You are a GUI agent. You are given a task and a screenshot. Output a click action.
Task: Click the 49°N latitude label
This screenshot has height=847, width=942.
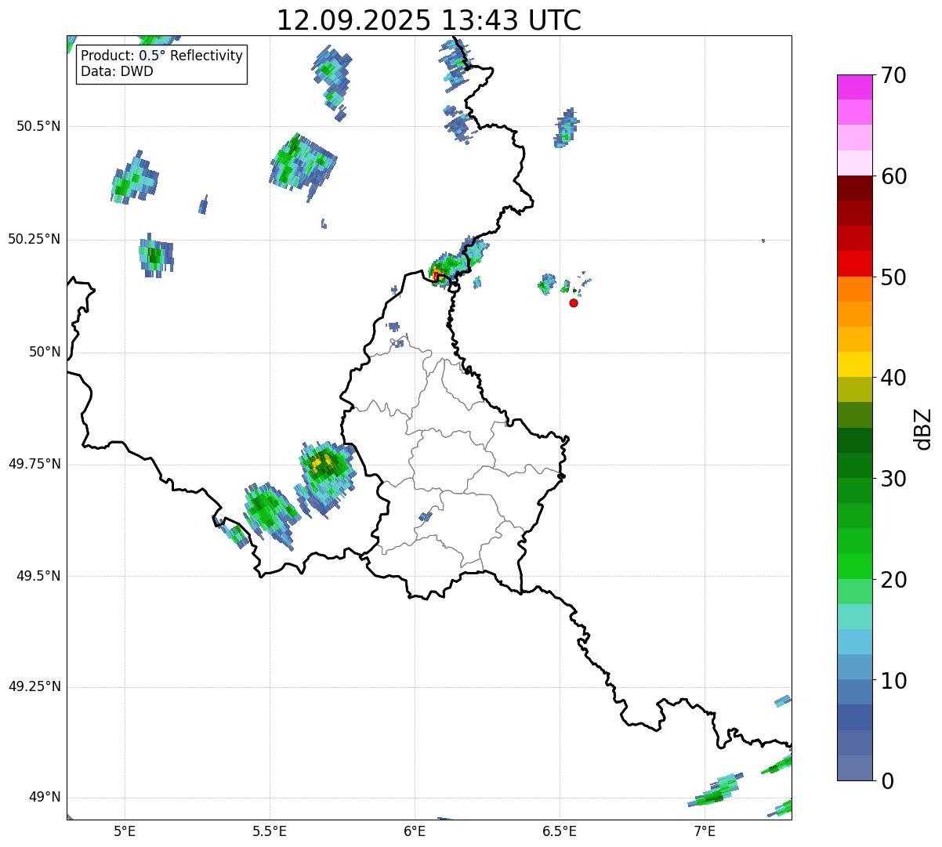[x=44, y=798]
